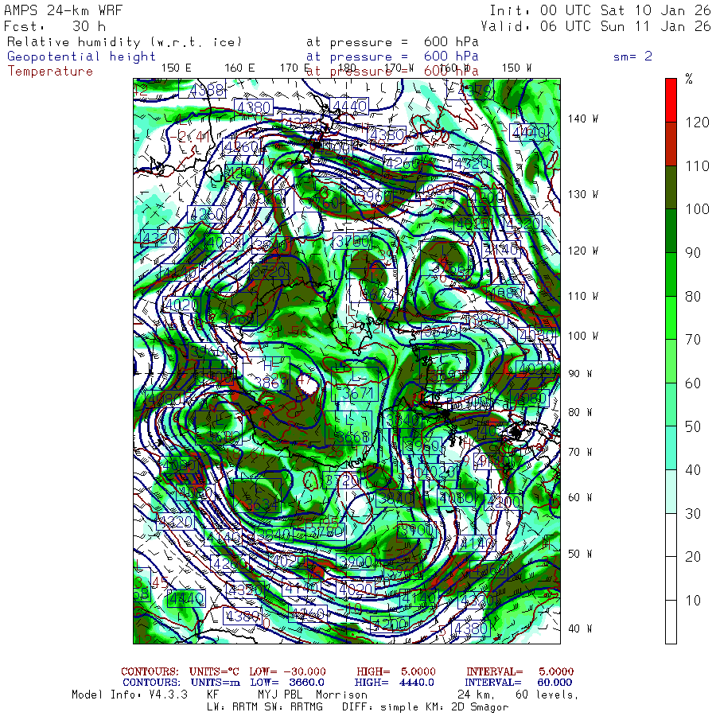Click the black 'at pressure = 600 hPa' text
This screenshot has height=716, width=716.
pyautogui.click(x=392, y=42)
